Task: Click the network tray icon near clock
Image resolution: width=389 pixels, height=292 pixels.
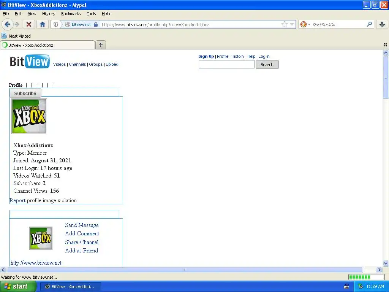Action: coord(361,287)
